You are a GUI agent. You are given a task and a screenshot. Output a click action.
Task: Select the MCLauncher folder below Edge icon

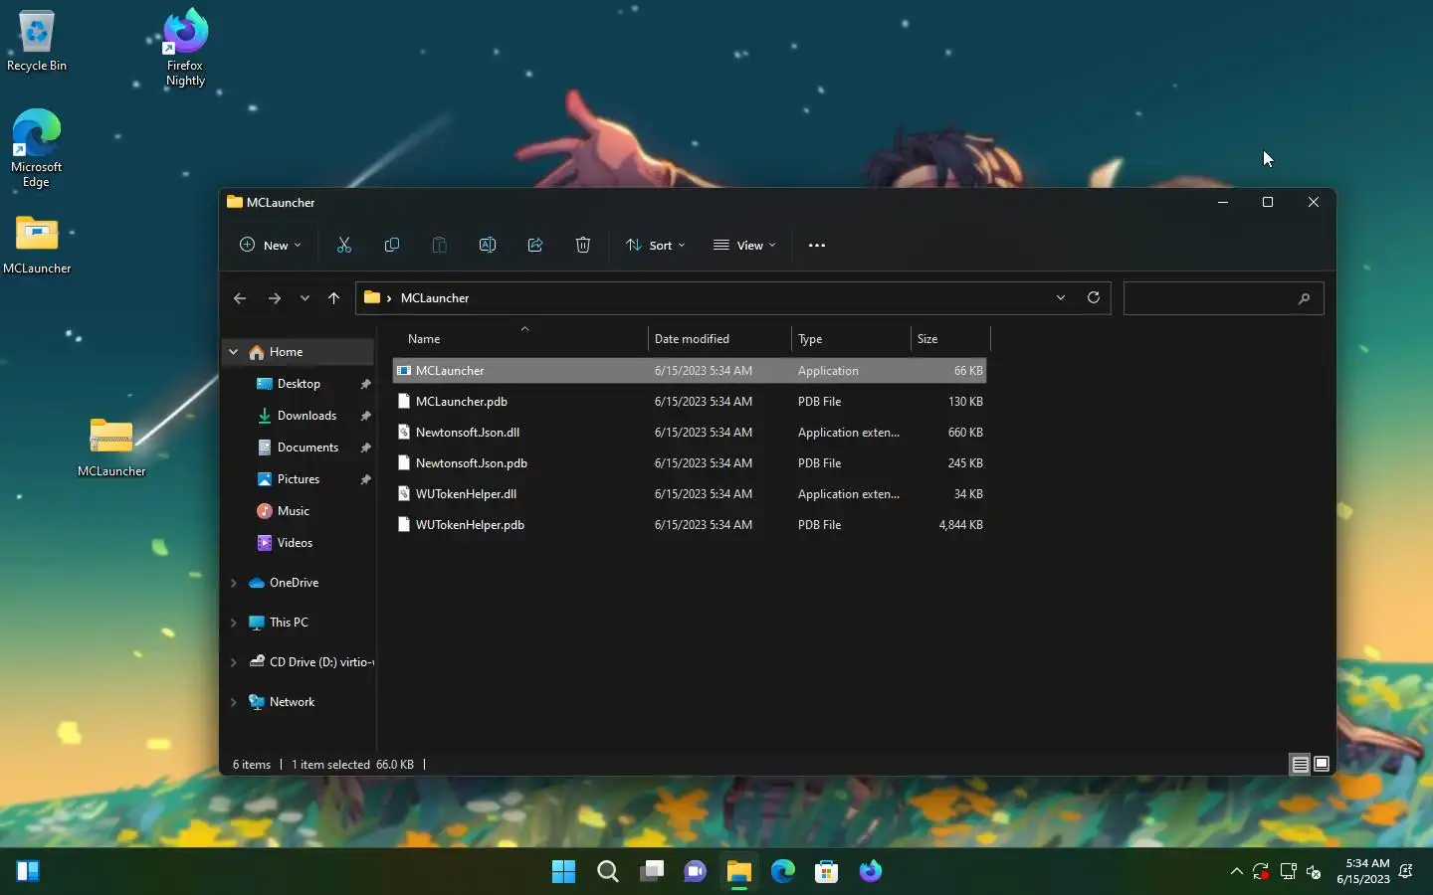point(37,245)
